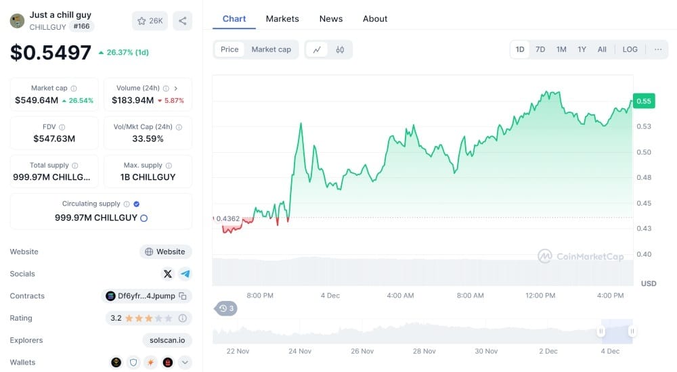
Task: Toggle chart to Market cap
Action: 271,49
